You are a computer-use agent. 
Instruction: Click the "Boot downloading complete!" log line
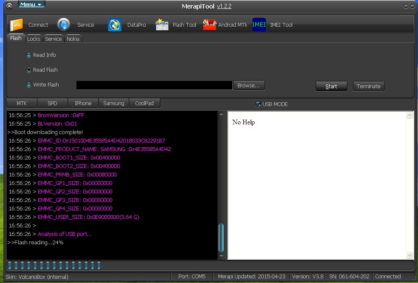[x=45, y=132]
